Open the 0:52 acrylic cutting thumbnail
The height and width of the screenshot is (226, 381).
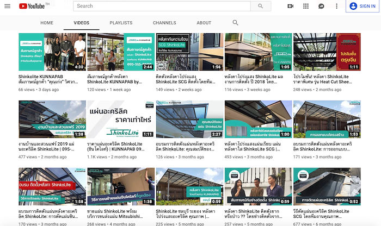click(x=327, y=186)
